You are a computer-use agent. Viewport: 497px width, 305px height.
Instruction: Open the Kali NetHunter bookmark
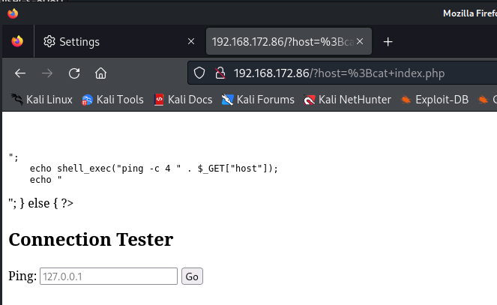pos(347,100)
